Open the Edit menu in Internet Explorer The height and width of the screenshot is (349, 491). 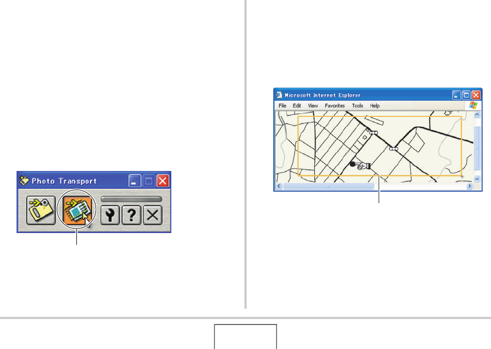point(297,106)
